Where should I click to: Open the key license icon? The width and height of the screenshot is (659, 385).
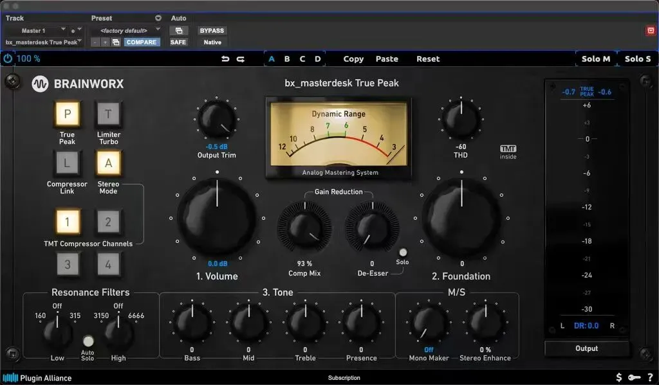tap(634, 377)
